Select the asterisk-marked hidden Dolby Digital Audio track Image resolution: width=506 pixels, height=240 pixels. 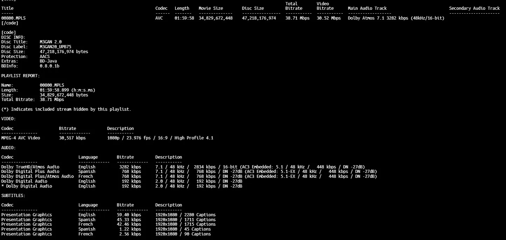click(27, 186)
